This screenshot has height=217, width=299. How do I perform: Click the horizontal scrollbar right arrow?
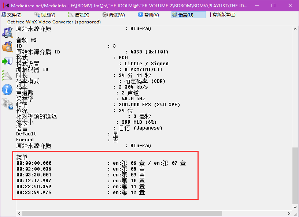pyautogui.click(x=290, y=213)
